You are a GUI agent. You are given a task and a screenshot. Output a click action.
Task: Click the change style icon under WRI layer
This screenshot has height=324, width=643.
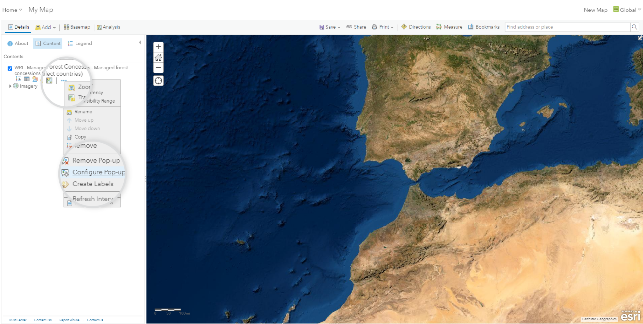click(x=35, y=79)
